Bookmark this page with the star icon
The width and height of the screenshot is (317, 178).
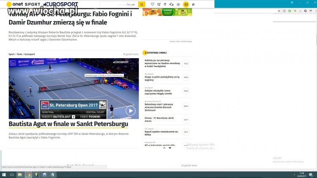coord(279,11)
